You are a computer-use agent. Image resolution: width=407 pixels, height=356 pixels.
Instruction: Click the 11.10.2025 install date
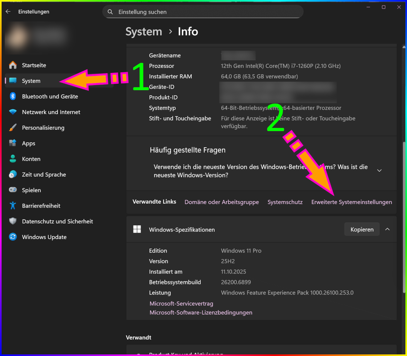tap(233, 272)
